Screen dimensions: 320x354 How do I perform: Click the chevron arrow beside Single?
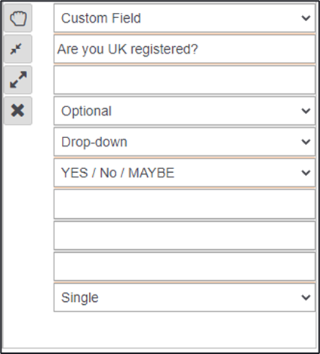click(306, 297)
